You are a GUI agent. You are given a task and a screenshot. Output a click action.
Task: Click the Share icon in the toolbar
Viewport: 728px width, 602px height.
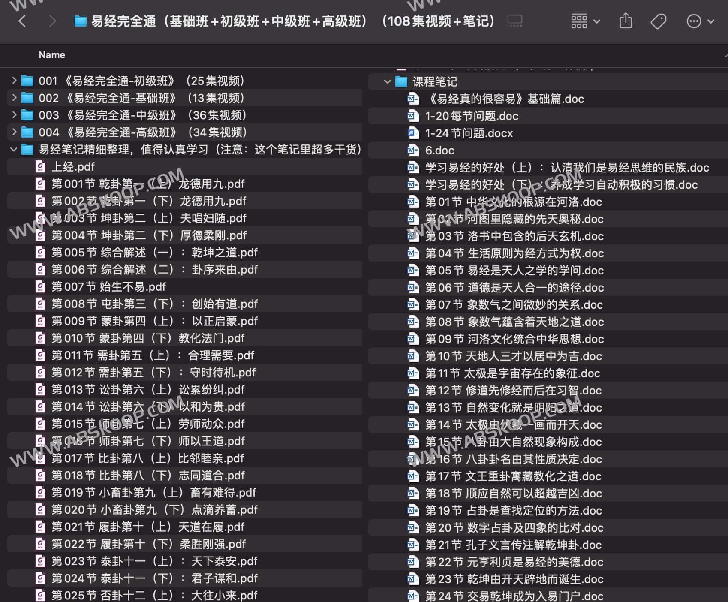626,21
